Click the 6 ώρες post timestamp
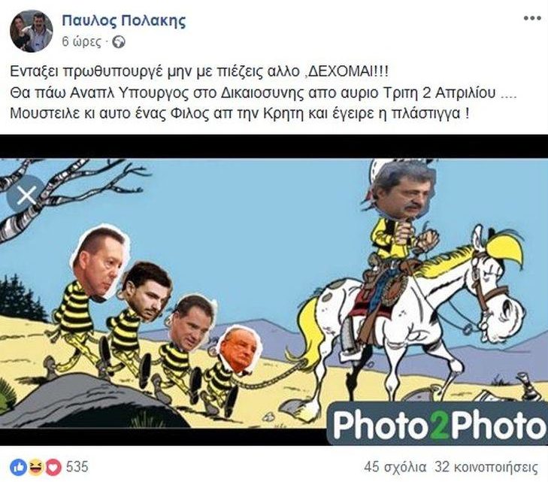The image size is (548, 482). point(81,42)
